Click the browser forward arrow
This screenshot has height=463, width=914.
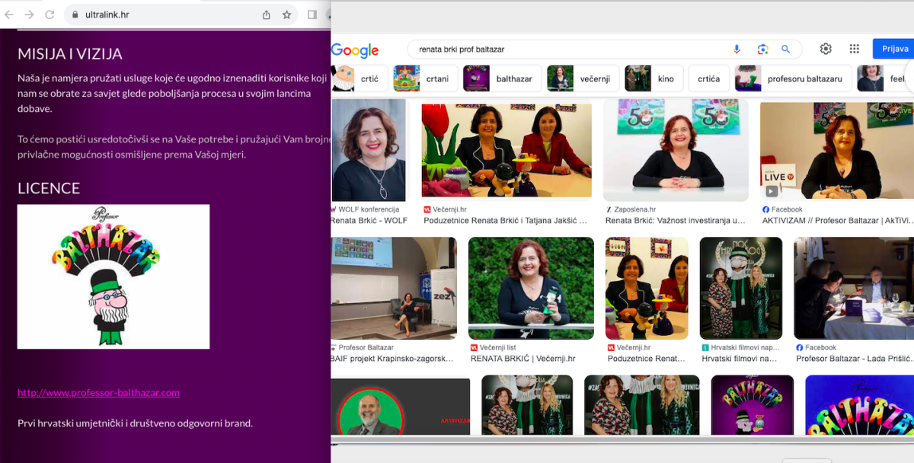pyautogui.click(x=29, y=14)
